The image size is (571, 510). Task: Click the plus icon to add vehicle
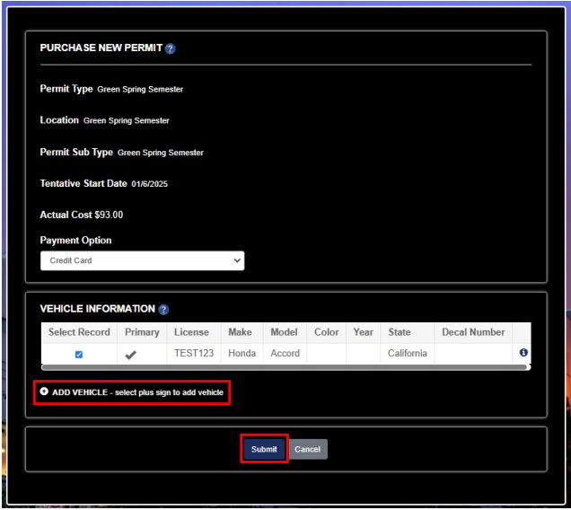pos(44,392)
